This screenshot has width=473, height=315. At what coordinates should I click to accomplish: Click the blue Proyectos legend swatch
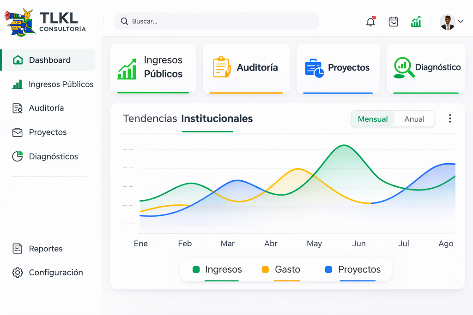328,270
